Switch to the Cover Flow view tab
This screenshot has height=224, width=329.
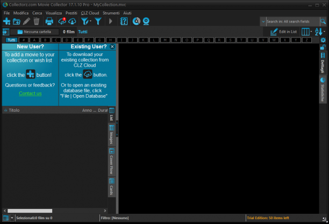click(112, 162)
